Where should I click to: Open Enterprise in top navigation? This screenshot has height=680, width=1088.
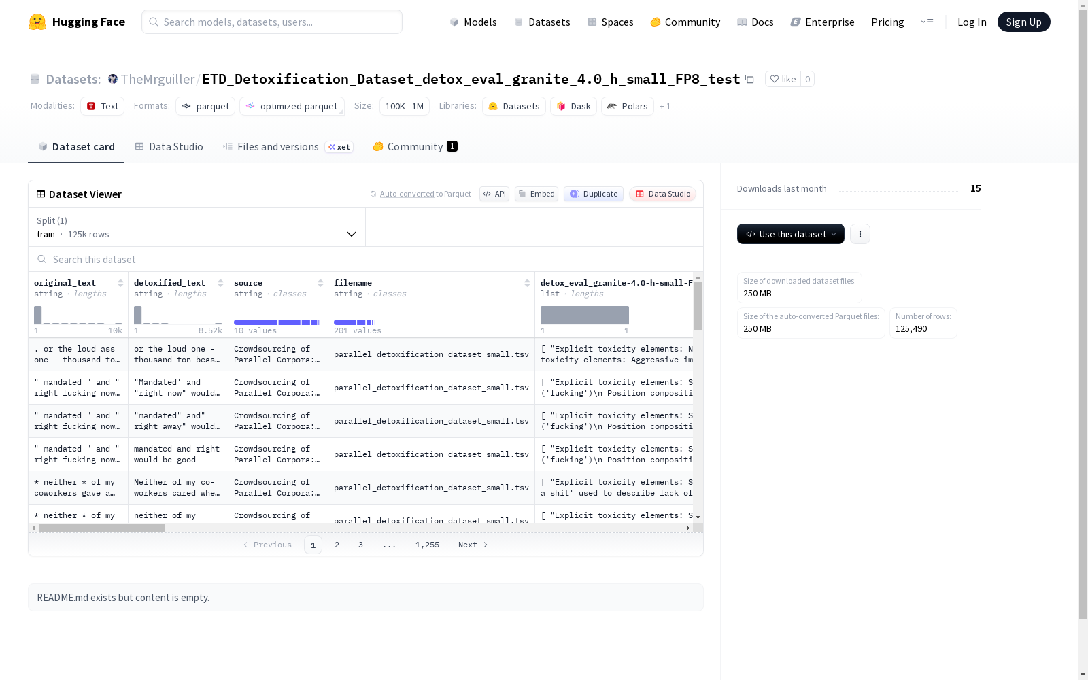(x=823, y=22)
